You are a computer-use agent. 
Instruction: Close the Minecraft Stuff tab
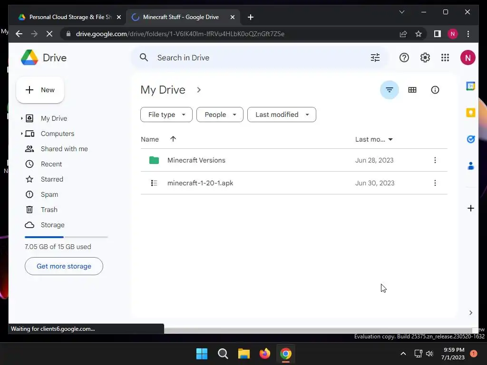(x=232, y=17)
